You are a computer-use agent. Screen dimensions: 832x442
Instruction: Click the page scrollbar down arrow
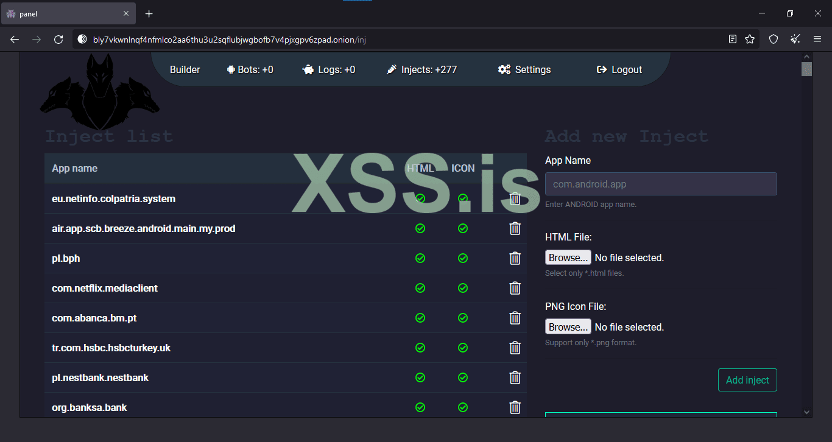806,412
